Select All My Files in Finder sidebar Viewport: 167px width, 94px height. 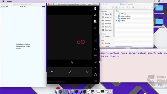point(107,17)
